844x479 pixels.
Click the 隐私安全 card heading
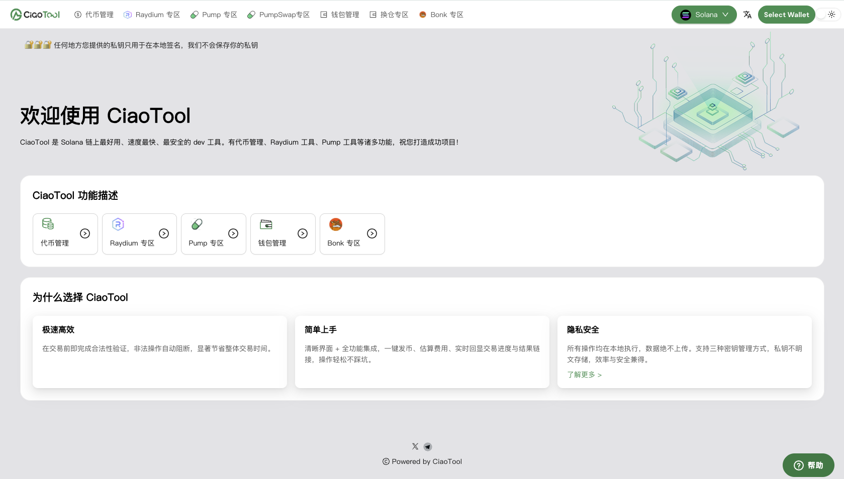pyautogui.click(x=583, y=330)
